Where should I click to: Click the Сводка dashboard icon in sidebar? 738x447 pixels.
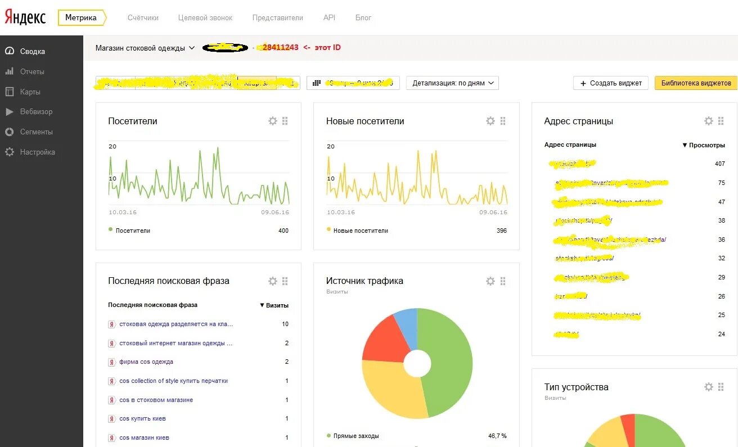(x=9, y=51)
